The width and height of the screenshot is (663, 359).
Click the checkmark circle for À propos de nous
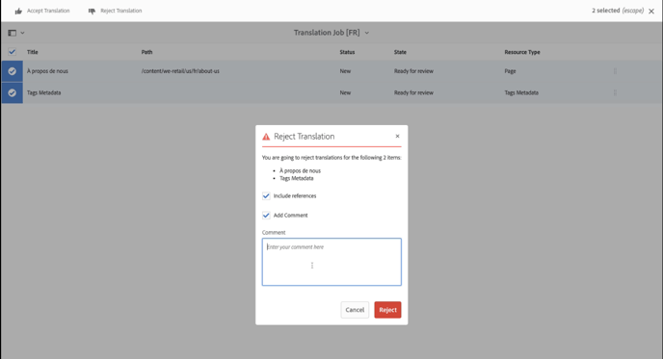pyautogui.click(x=13, y=71)
